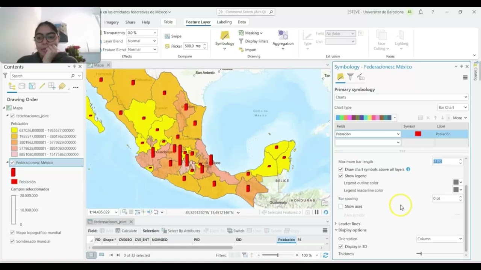Viewport: 481px width, 270px height.
Task: Click the Command Search box
Action: 246,12
